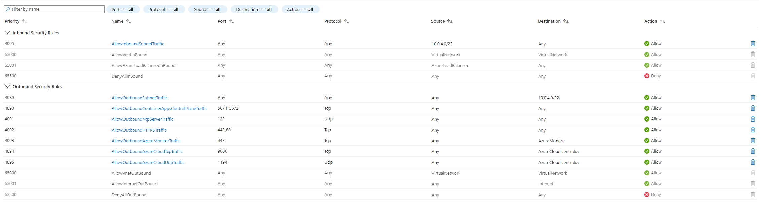Image resolution: width=761 pixels, height=208 pixels.
Task: Click the search magnifier in the filter box
Action: (7, 9)
